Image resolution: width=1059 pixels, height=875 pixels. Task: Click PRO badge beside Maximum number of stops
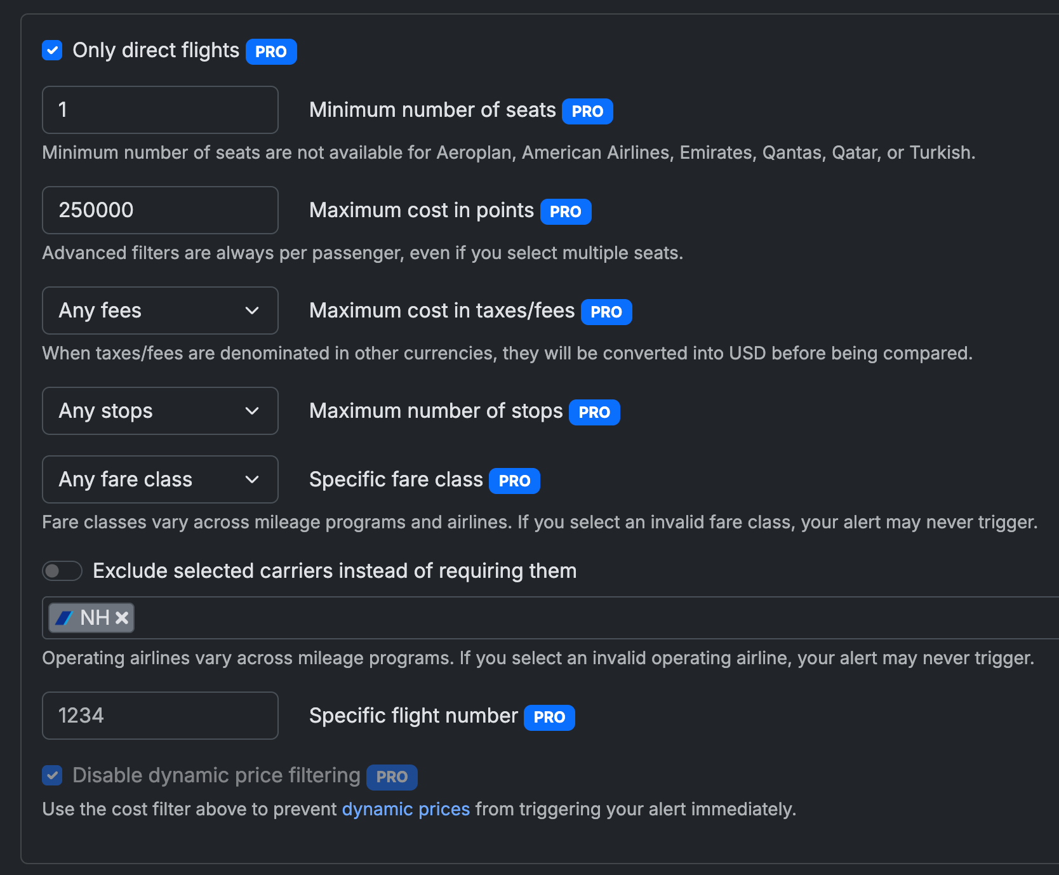594,412
